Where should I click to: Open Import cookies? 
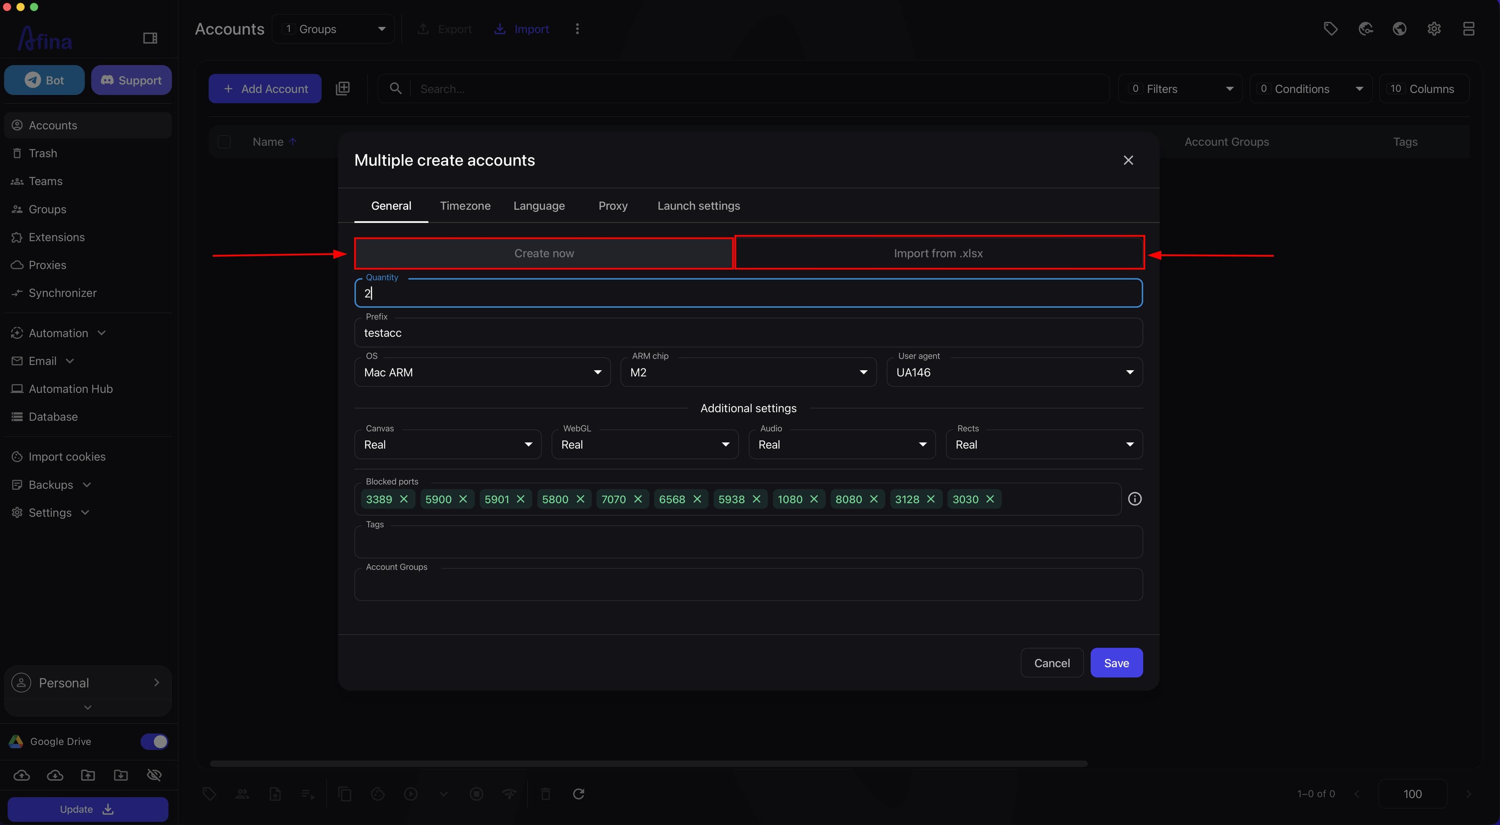point(88,457)
